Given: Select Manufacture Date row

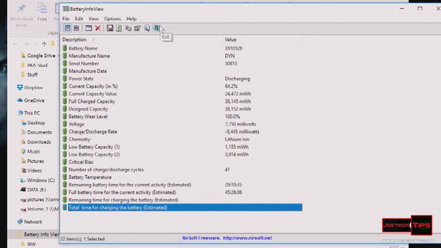Looking at the screenshot, I should pos(182,71).
